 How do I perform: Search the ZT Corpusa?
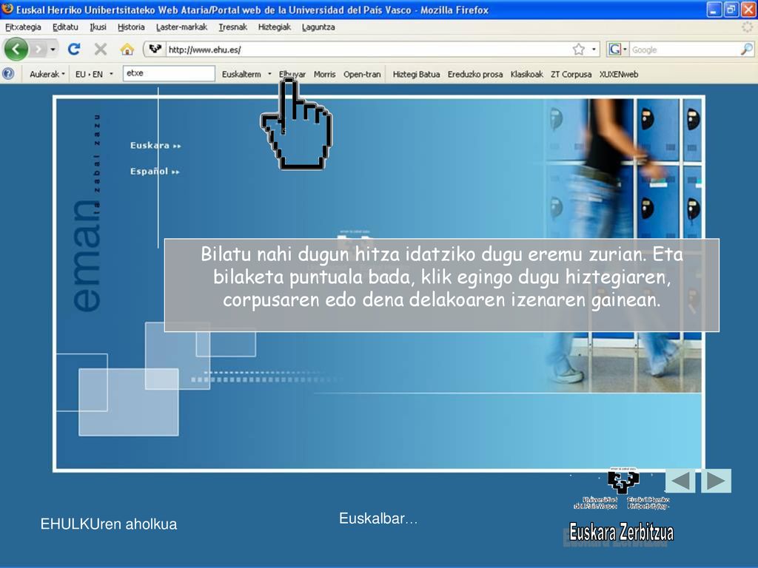[571, 74]
